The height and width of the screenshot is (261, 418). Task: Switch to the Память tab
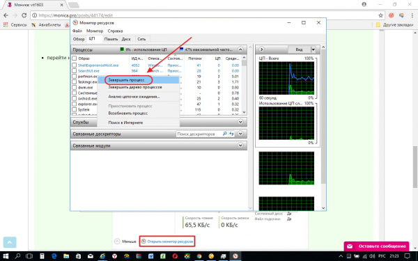111,39
